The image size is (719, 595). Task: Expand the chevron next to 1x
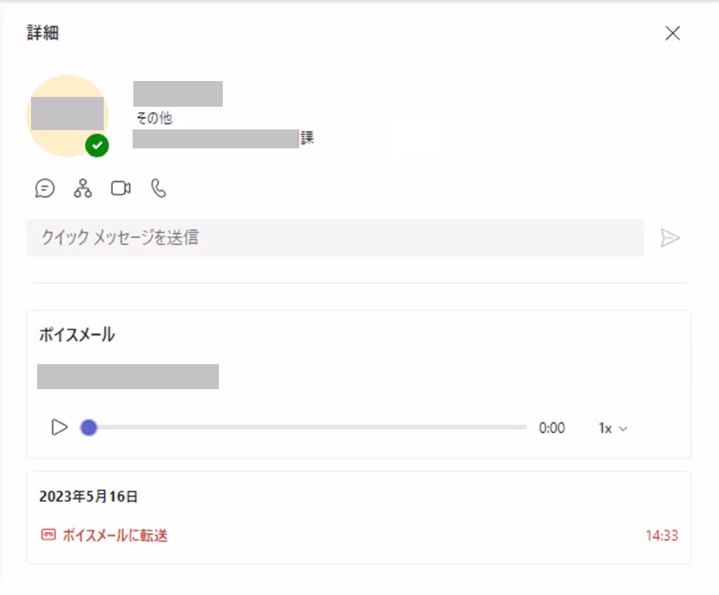pyautogui.click(x=623, y=428)
